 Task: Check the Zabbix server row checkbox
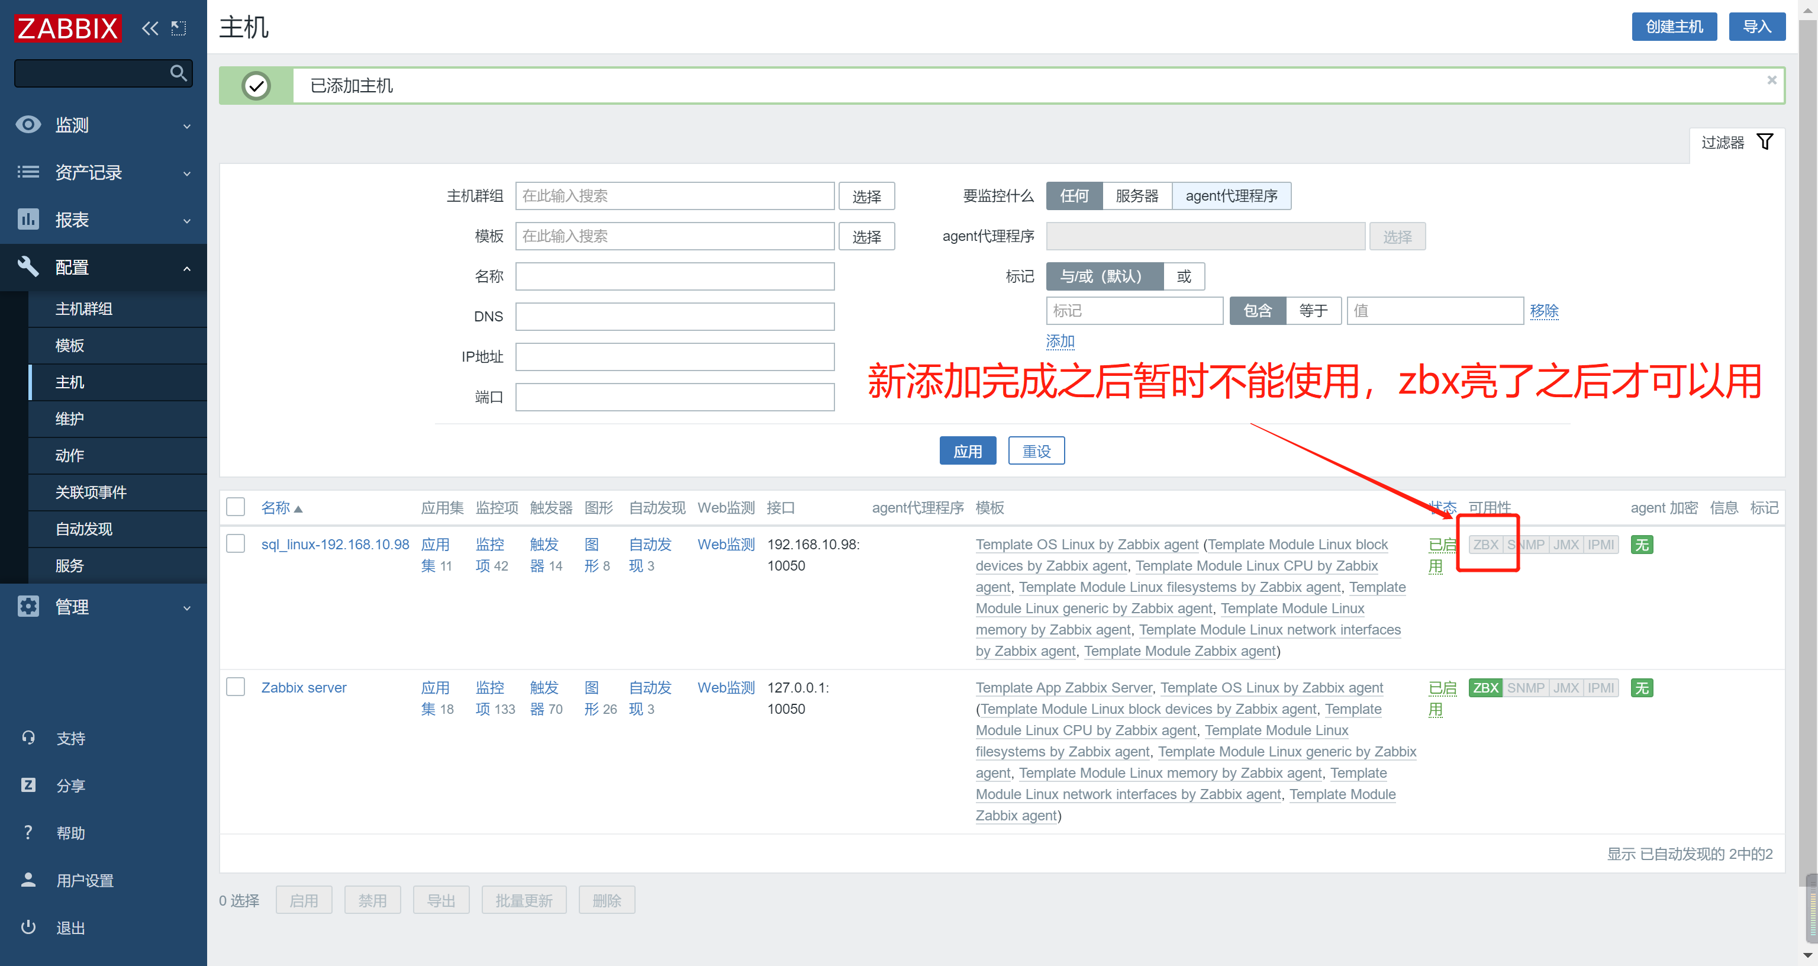click(236, 687)
